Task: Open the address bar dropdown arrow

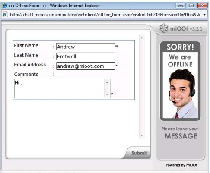Action: coord(204,15)
